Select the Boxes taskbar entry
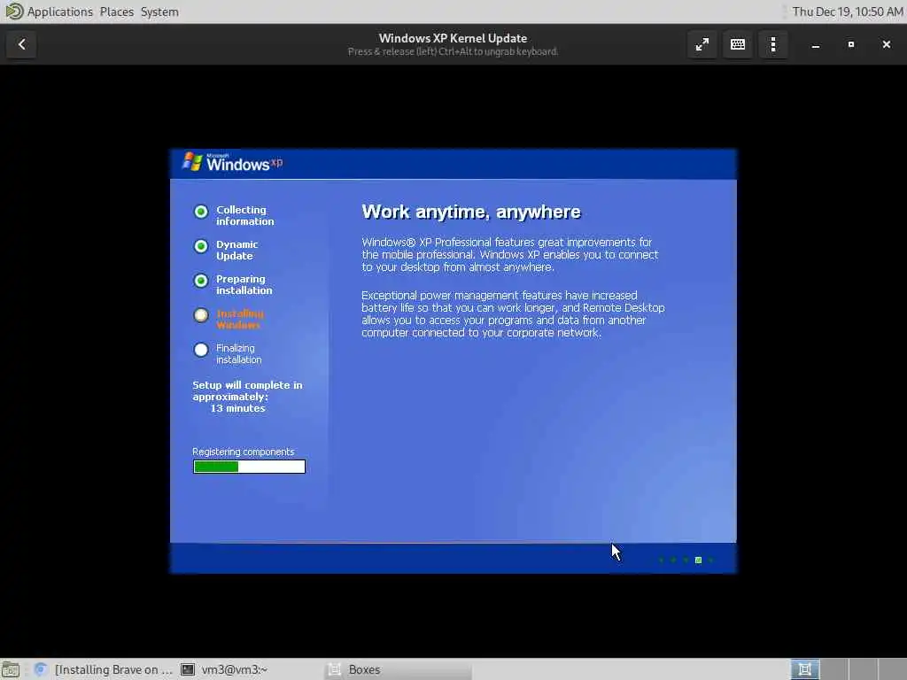907x680 pixels. point(399,669)
